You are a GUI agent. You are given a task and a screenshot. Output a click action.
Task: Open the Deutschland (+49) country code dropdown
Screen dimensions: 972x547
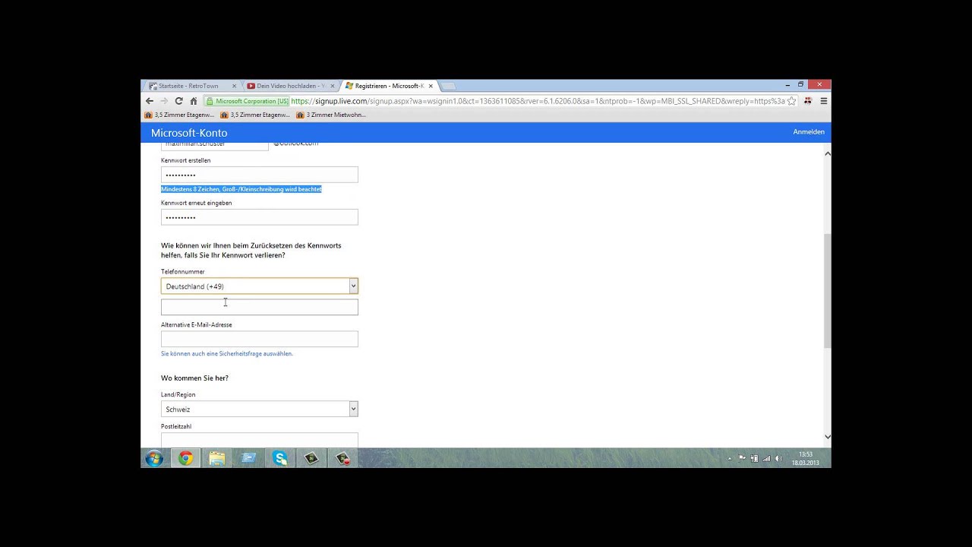(260, 286)
